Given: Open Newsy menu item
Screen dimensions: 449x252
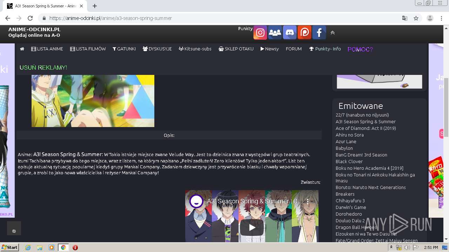Looking at the screenshot, I should pos(269,49).
